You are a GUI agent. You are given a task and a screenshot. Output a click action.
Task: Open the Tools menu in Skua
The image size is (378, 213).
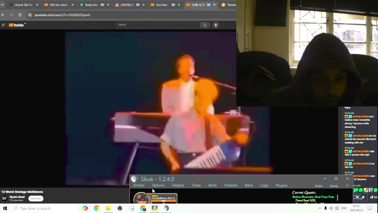(x=196, y=185)
